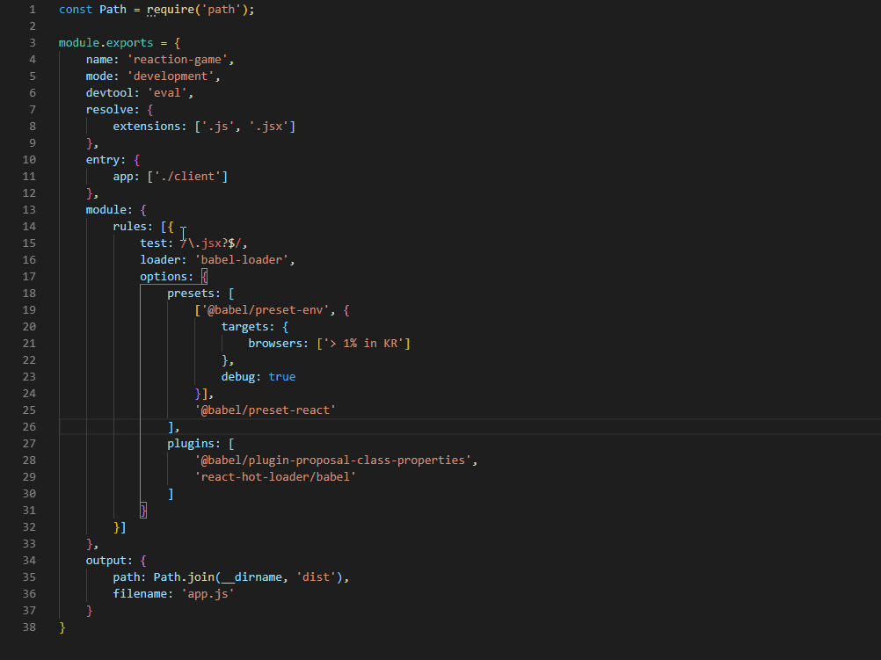
Task: Click the 'app.js' filename string
Action: (208, 594)
